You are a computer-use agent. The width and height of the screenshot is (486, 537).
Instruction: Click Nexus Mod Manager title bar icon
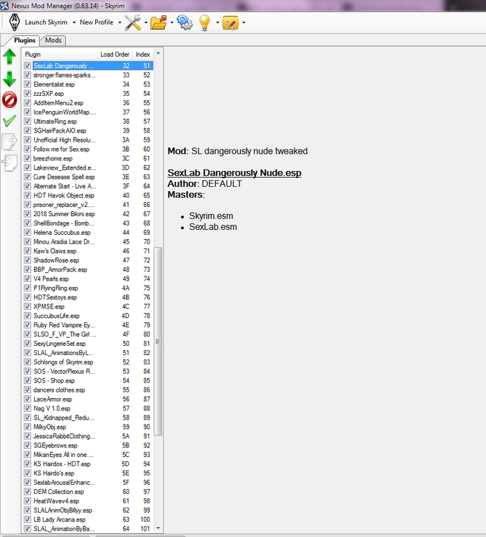[x=4, y=6]
